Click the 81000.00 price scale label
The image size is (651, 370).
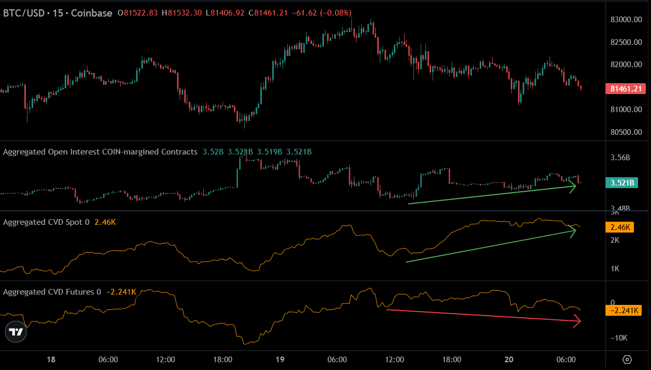(x=626, y=110)
